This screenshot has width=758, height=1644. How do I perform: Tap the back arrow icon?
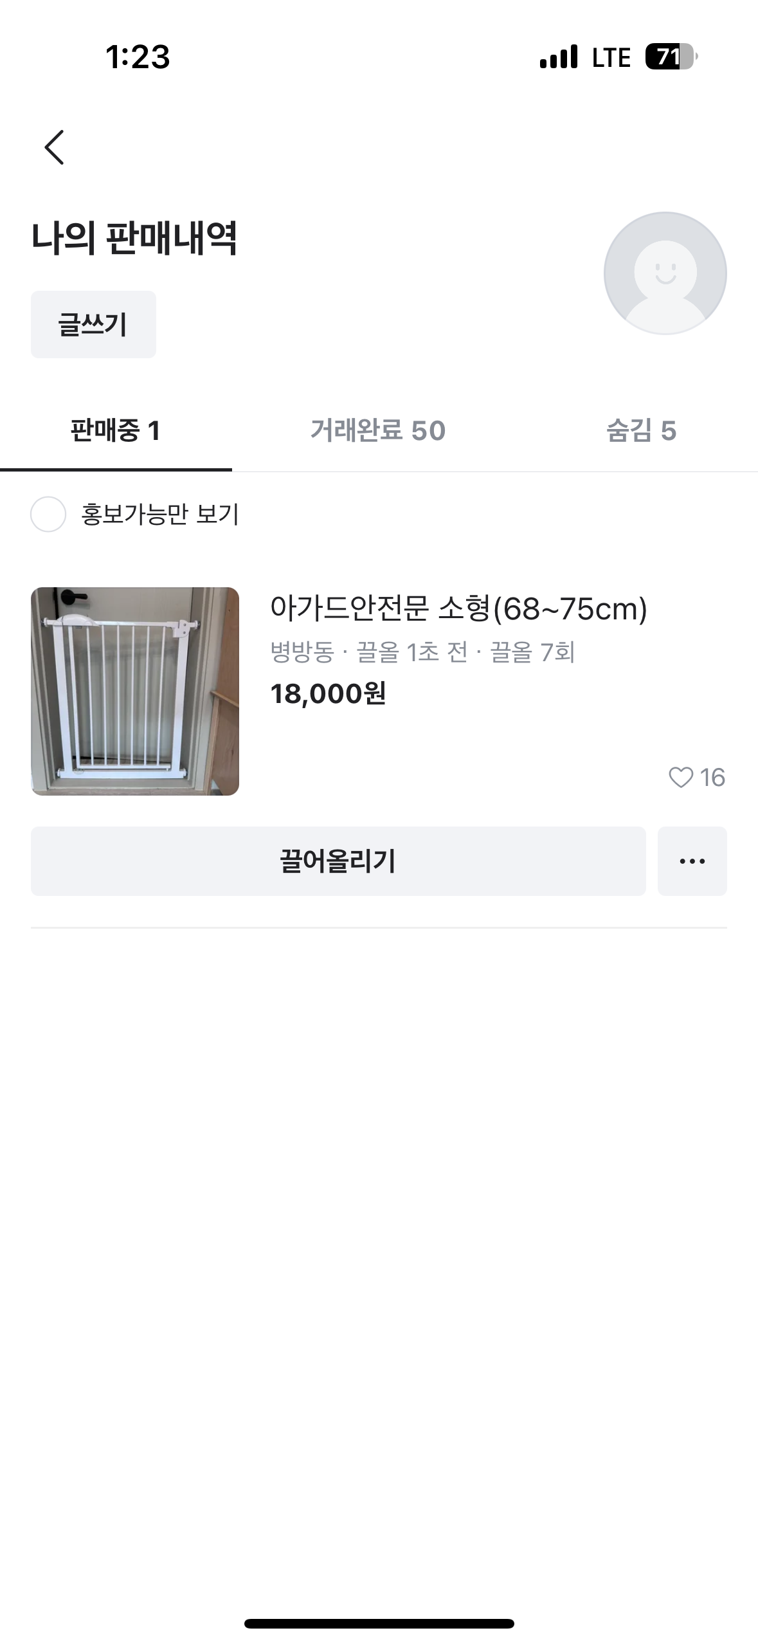tap(55, 147)
